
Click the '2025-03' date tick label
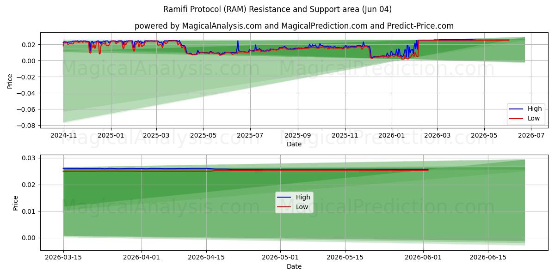tap(156, 135)
